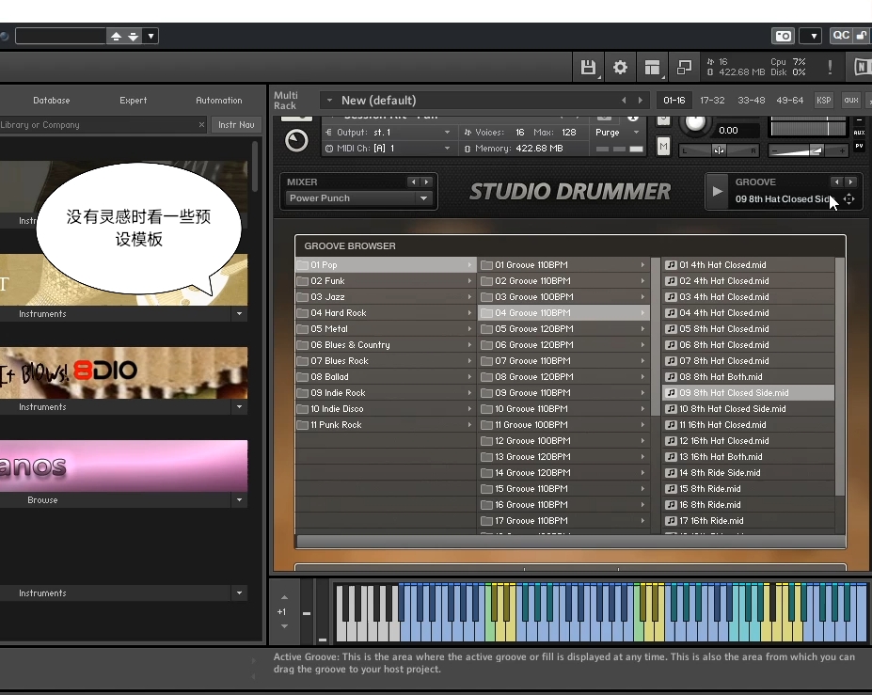The image size is (872, 695).
Task: Expand the 8DIO library Instruments dropdown
Action: 239,407
